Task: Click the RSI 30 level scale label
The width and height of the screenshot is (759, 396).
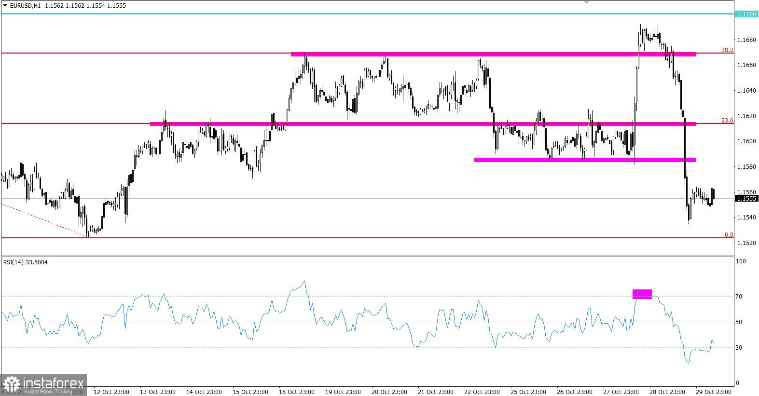Action: coord(738,348)
